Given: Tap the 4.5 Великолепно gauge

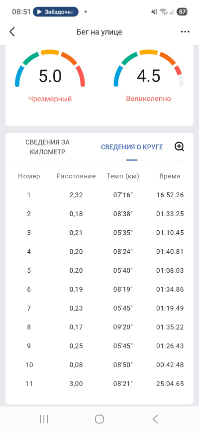Looking at the screenshot, I should [x=149, y=76].
